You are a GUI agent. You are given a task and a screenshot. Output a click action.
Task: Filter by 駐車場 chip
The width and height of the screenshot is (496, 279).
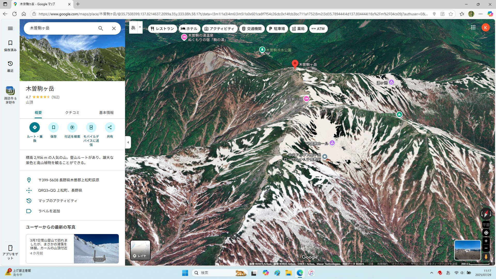coord(277,29)
